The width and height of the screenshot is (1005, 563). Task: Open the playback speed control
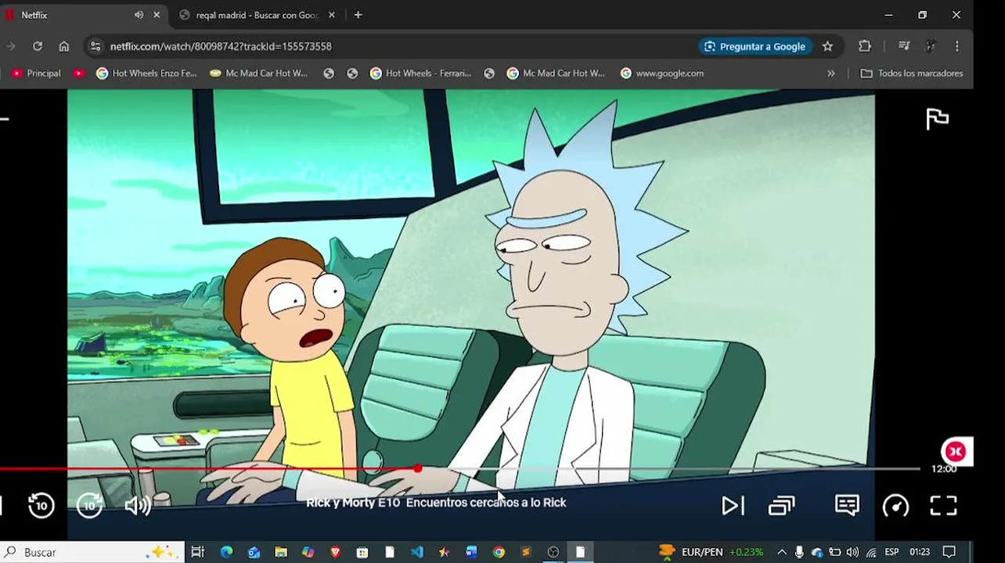[x=895, y=506]
